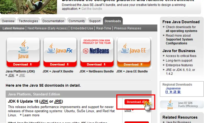Go to the Real-Time section
Viewport: 204px width, 123px height.
[104, 28]
